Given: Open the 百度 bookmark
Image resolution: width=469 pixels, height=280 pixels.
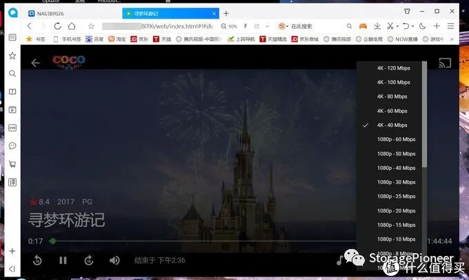Looking at the screenshot, I should click(94, 39).
